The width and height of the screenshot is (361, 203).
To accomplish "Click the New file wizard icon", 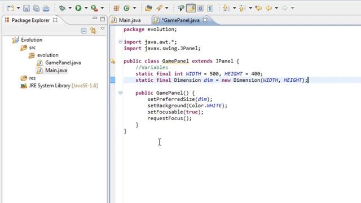I will tap(11, 8).
